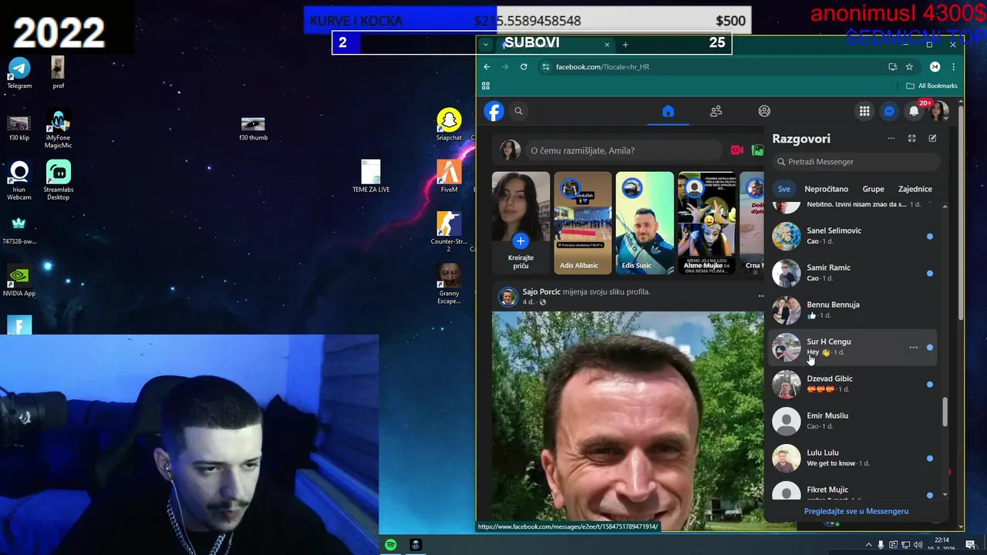Screen dimensions: 987x555
Task: Open Sajo Porcic profile link
Action: point(541,292)
